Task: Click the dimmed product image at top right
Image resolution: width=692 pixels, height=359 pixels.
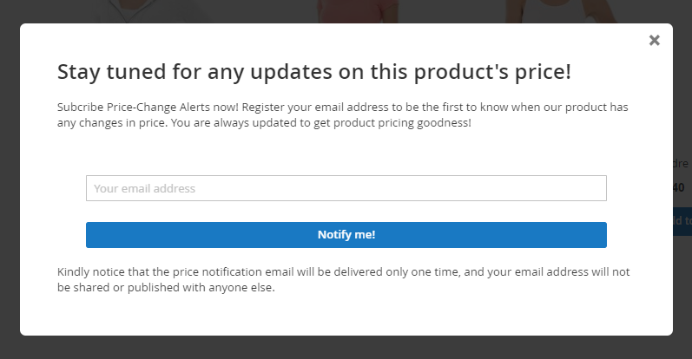Action: coord(561,11)
